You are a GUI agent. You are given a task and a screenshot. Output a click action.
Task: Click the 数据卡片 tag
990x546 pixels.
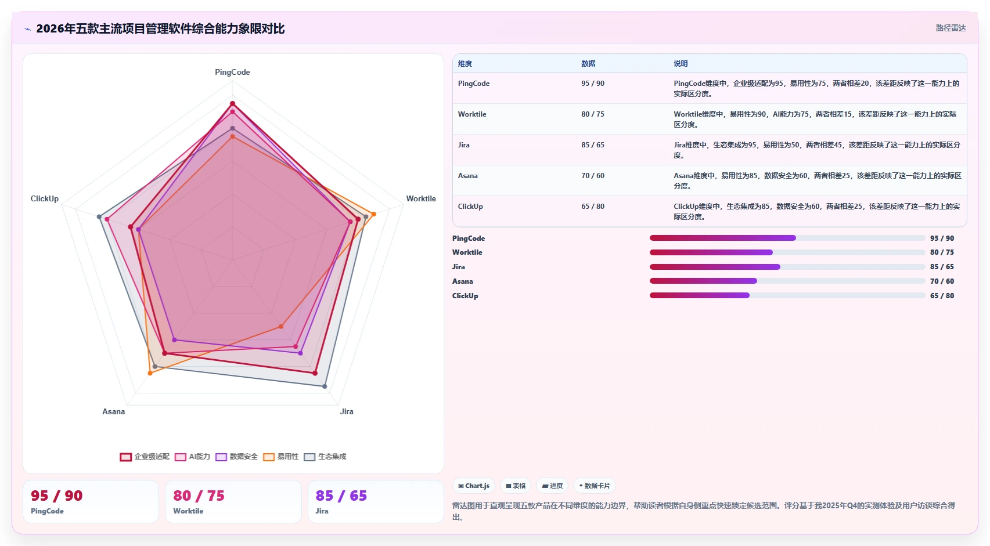tap(595, 486)
